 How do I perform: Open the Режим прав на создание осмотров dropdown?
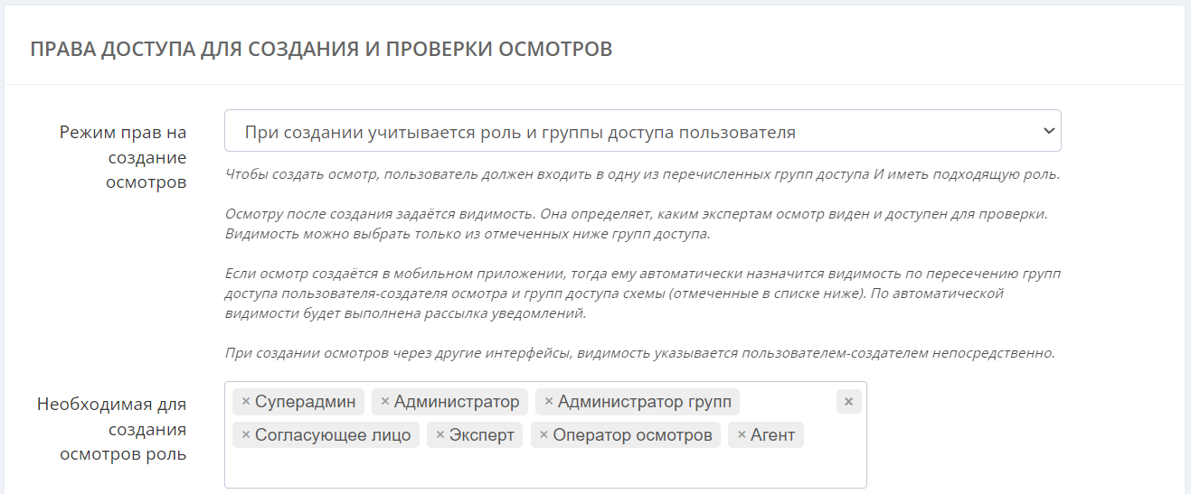[642, 132]
